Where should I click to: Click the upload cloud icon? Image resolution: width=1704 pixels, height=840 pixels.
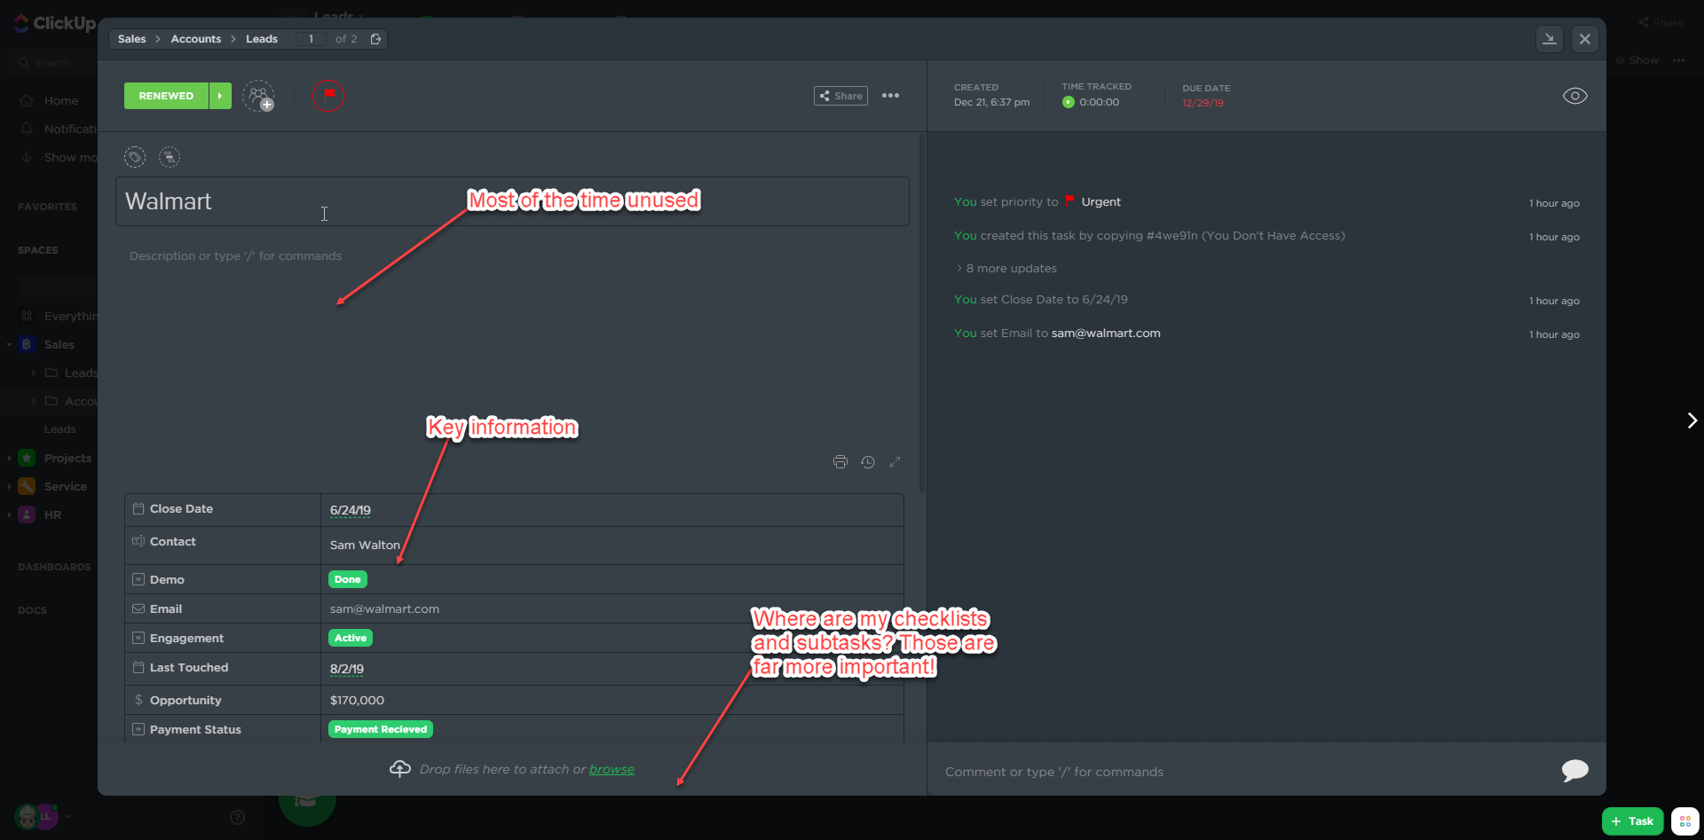(400, 768)
